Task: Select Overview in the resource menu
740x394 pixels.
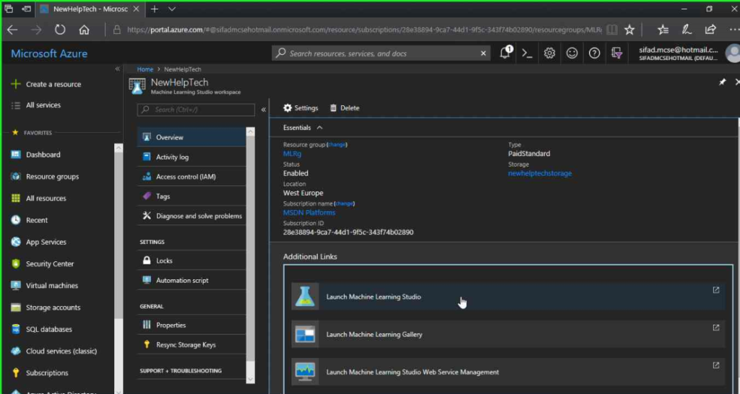Action: tap(191, 138)
